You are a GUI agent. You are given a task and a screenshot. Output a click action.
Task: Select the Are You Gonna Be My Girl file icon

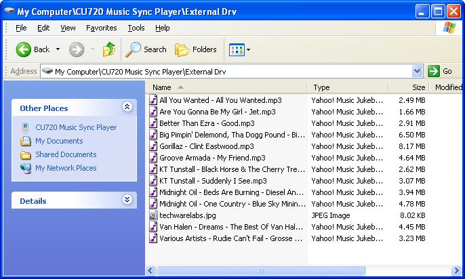point(153,112)
